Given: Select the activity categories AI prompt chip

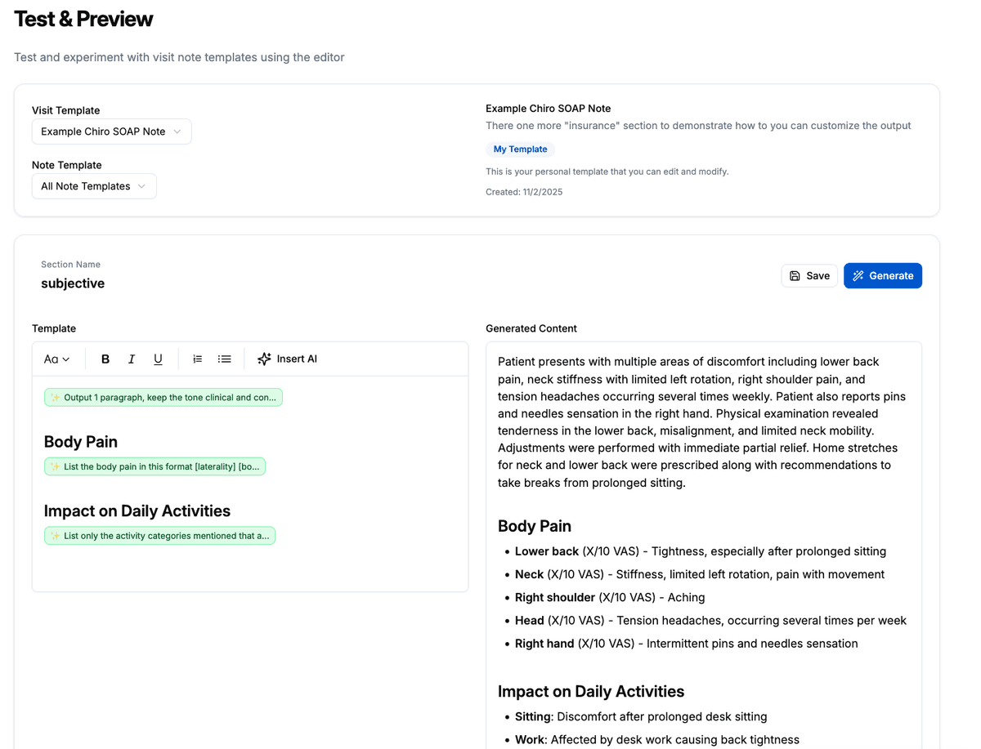Looking at the screenshot, I should (159, 535).
